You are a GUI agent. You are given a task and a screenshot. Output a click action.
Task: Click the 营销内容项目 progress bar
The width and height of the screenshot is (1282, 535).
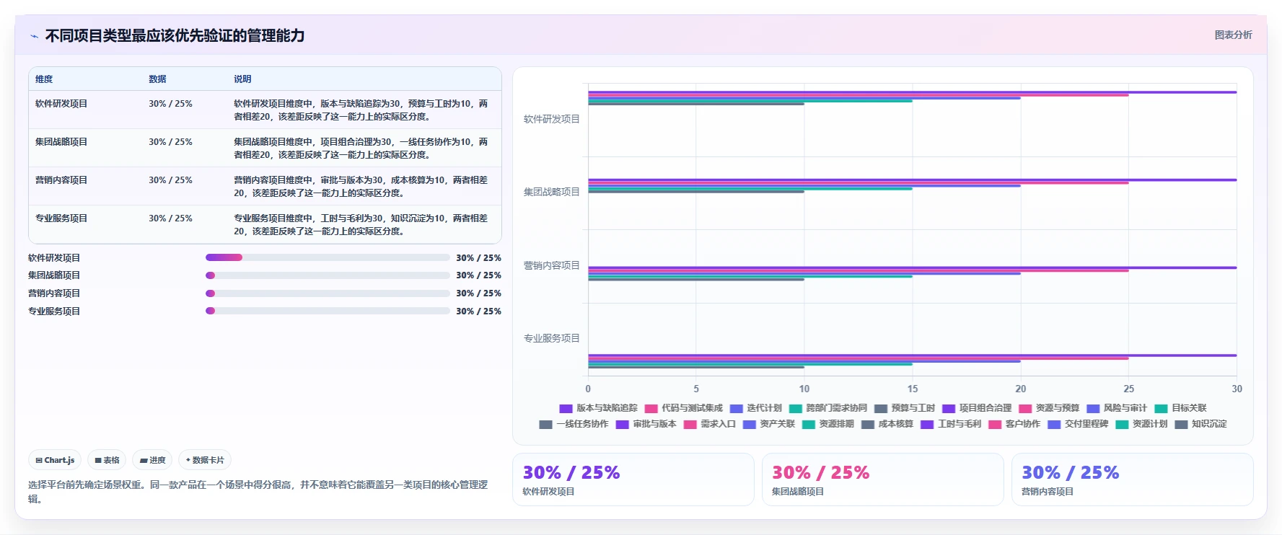coord(328,293)
